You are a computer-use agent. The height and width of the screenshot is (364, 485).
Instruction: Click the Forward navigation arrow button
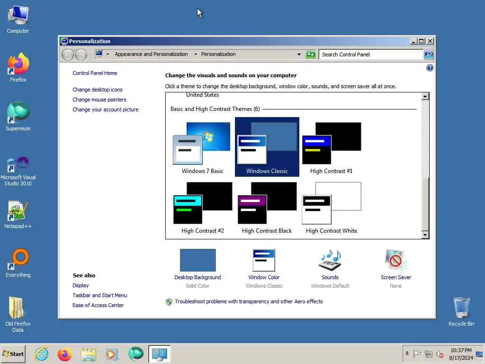[x=81, y=55]
